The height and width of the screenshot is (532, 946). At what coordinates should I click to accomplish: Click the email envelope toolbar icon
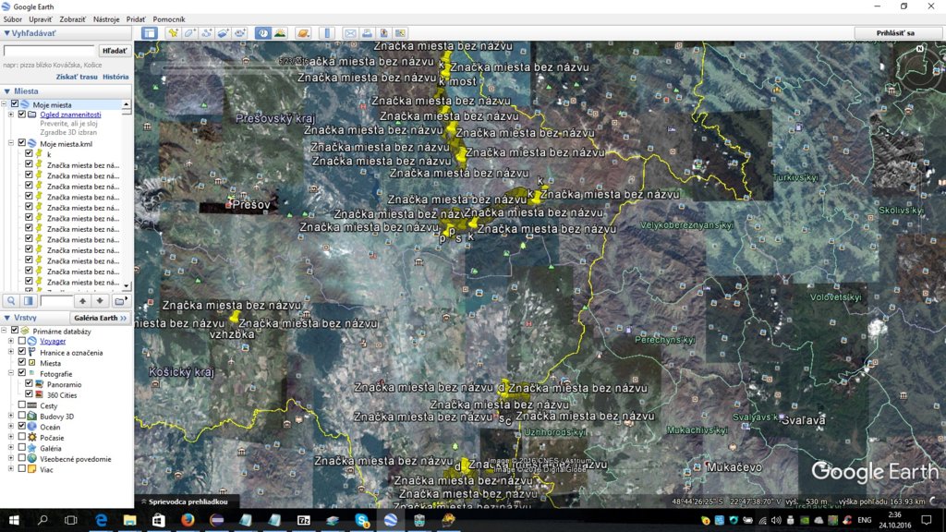[x=350, y=33]
